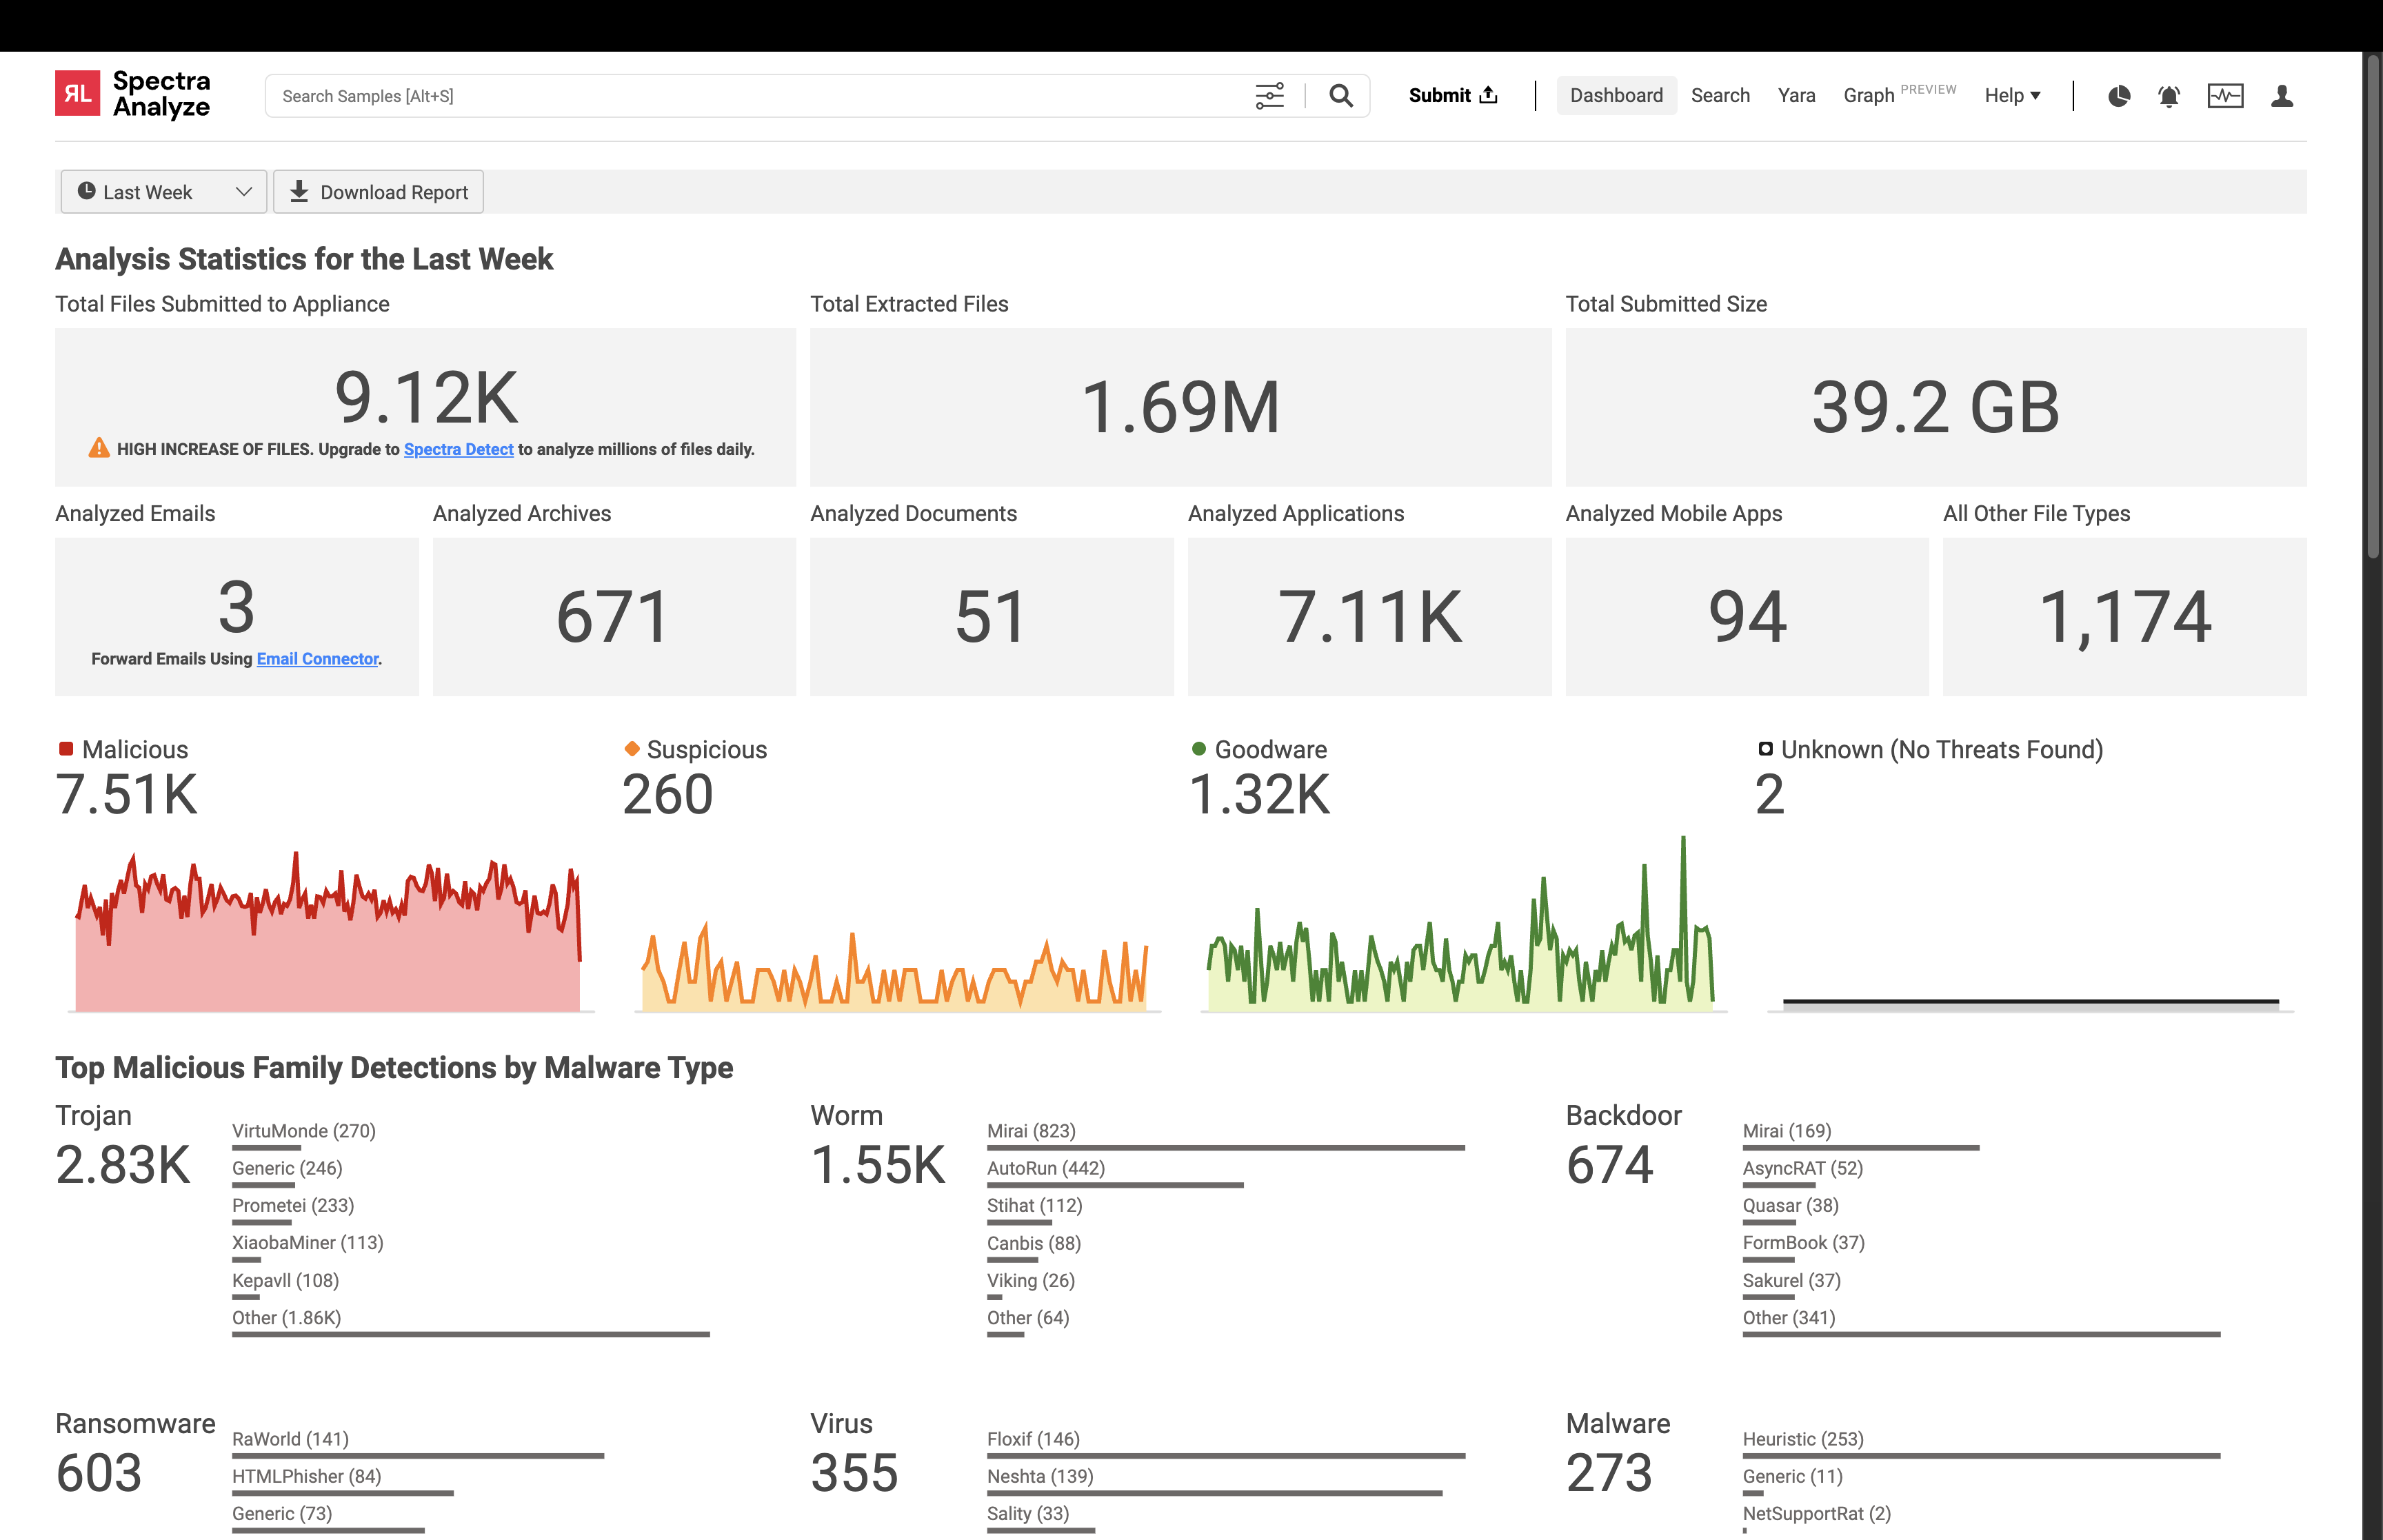
Task: Open the system activity monitor icon
Action: pos(2225,96)
